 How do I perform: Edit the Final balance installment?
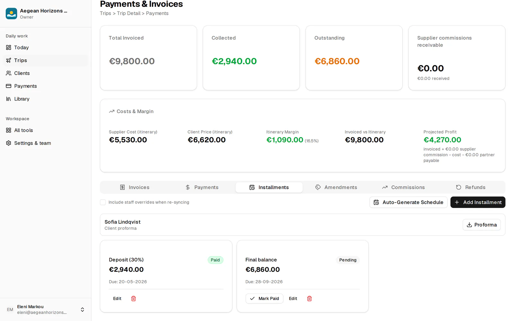(x=293, y=299)
